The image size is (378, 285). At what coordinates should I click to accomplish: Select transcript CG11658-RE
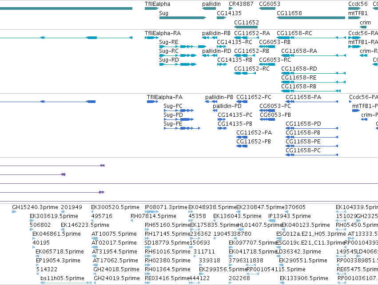click(x=298, y=78)
